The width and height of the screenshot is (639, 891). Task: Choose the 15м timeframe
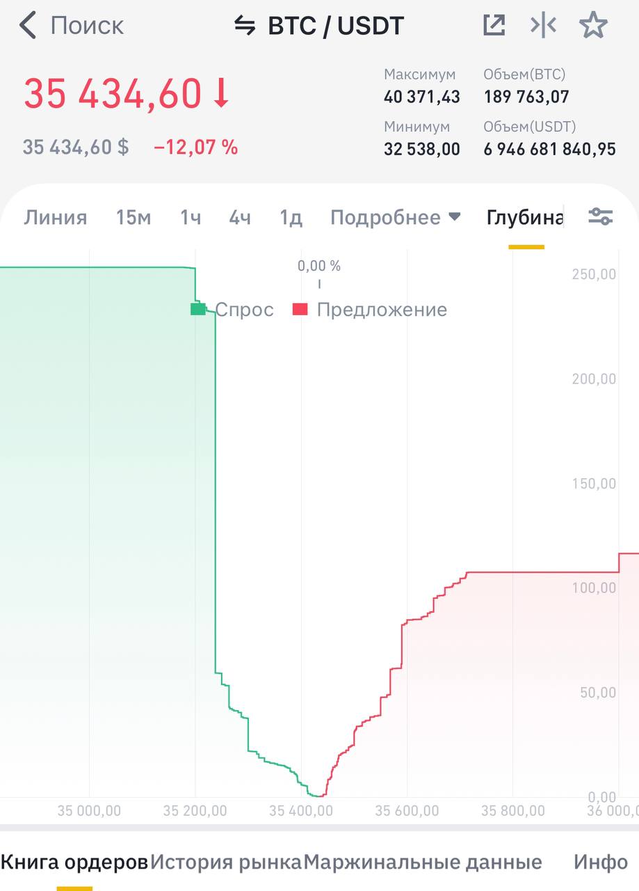pos(134,217)
